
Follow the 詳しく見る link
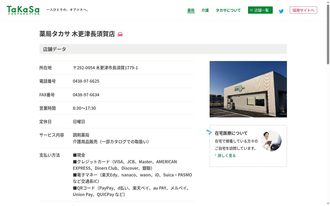(227, 156)
